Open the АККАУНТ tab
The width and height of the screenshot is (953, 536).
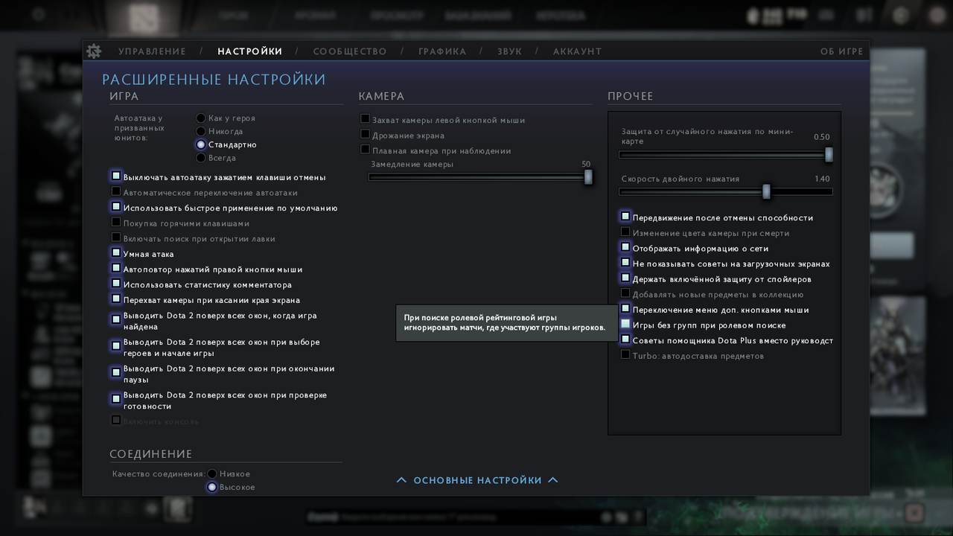tap(577, 51)
